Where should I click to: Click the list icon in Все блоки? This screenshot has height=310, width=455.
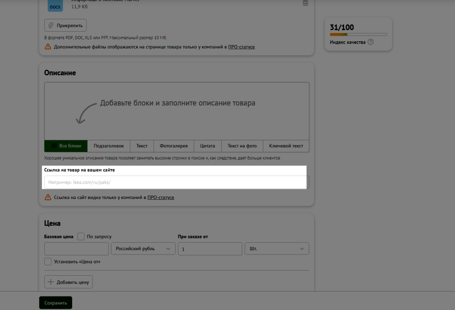click(54, 146)
